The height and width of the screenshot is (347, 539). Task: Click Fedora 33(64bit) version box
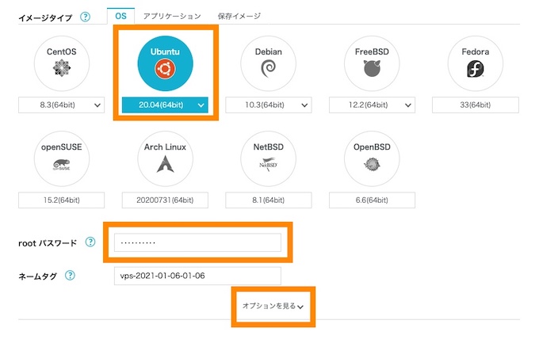click(476, 105)
